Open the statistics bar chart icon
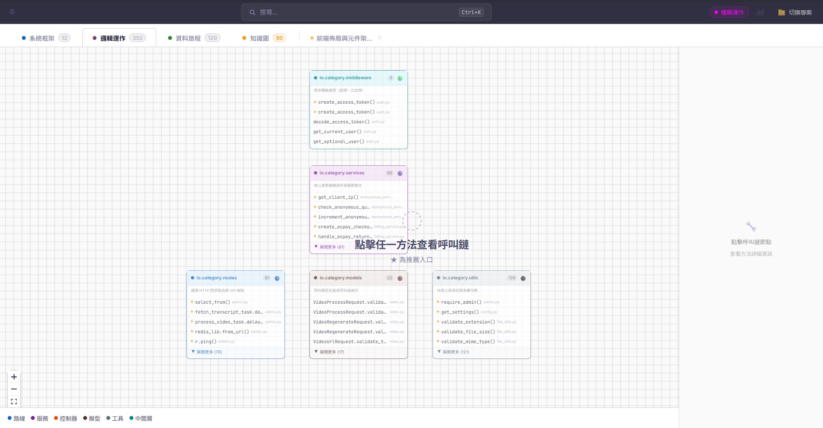Image resolution: width=823 pixels, height=428 pixels. pyautogui.click(x=760, y=12)
